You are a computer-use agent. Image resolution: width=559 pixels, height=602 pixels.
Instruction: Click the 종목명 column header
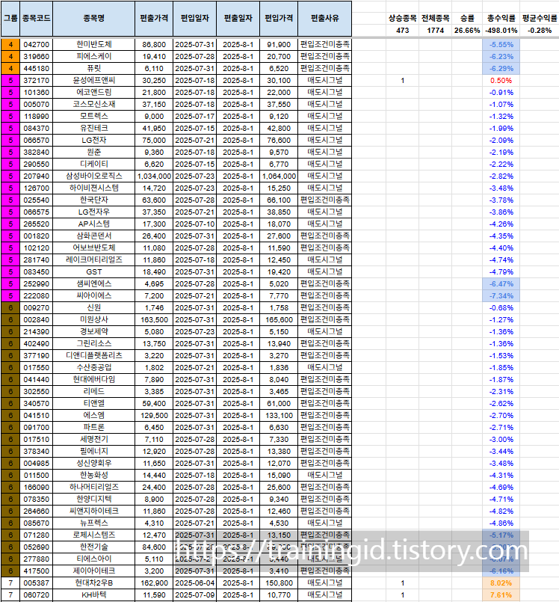pyautogui.click(x=93, y=19)
